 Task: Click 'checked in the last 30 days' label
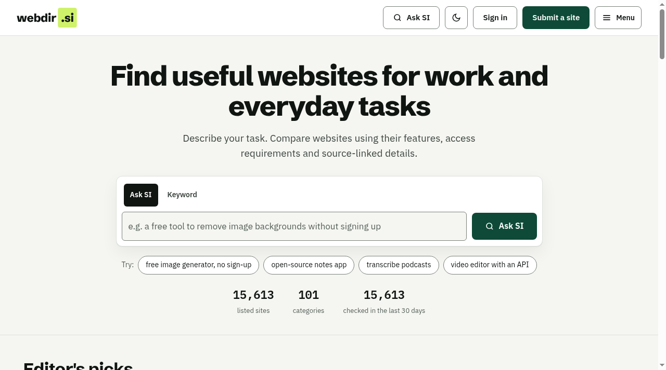[384, 311]
